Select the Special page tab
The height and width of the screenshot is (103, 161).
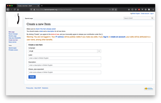(29, 19)
